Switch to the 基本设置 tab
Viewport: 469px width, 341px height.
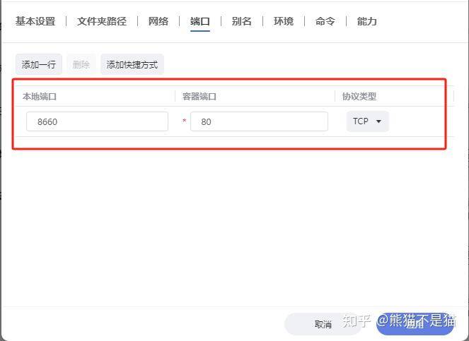pos(35,21)
